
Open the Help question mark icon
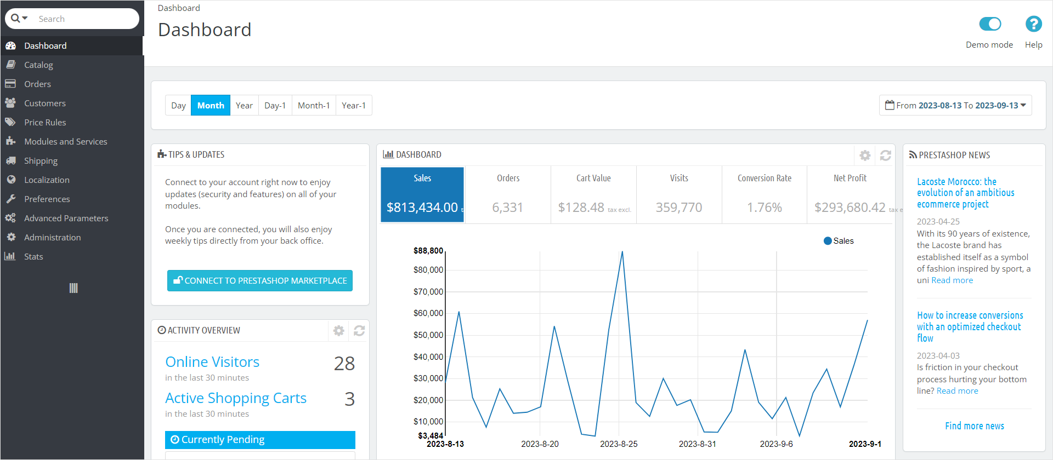(x=1034, y=24)
